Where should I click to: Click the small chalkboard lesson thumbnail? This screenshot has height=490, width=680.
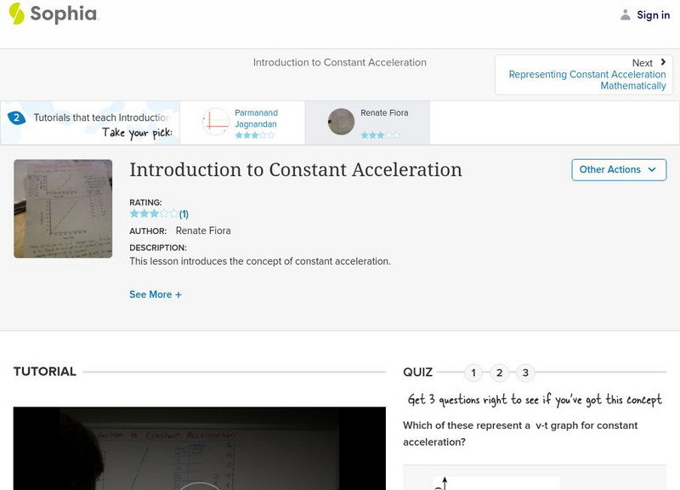click(63, 208)
